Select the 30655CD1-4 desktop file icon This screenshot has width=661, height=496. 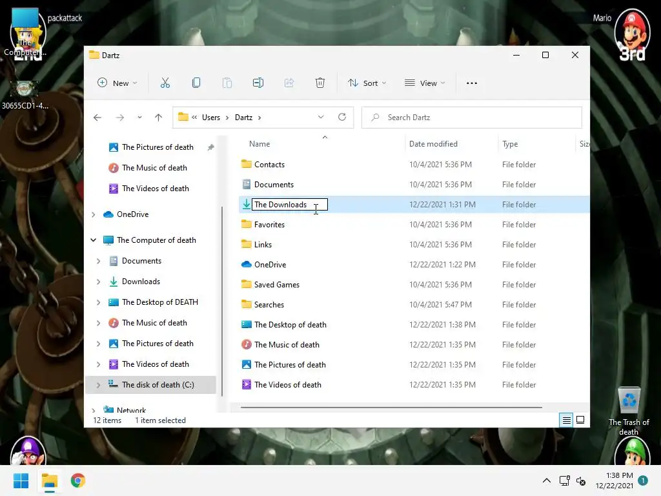pyautogui.click(x=25, y=96)
